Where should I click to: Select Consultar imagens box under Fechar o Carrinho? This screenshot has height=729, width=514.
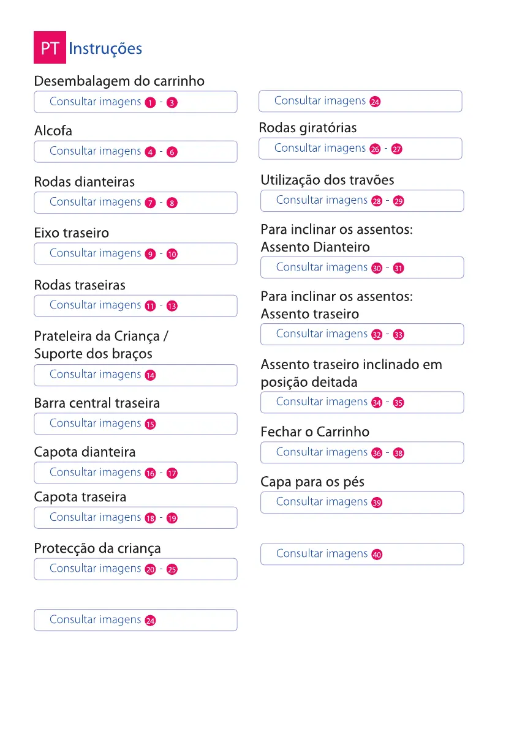pos(362,452)
